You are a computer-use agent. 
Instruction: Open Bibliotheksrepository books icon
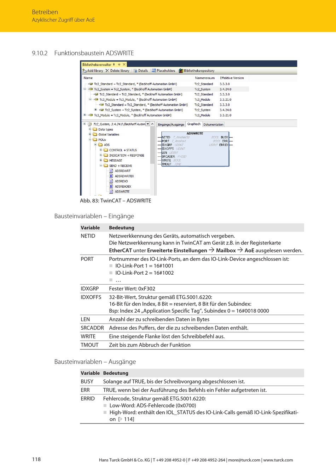[181, 71]
